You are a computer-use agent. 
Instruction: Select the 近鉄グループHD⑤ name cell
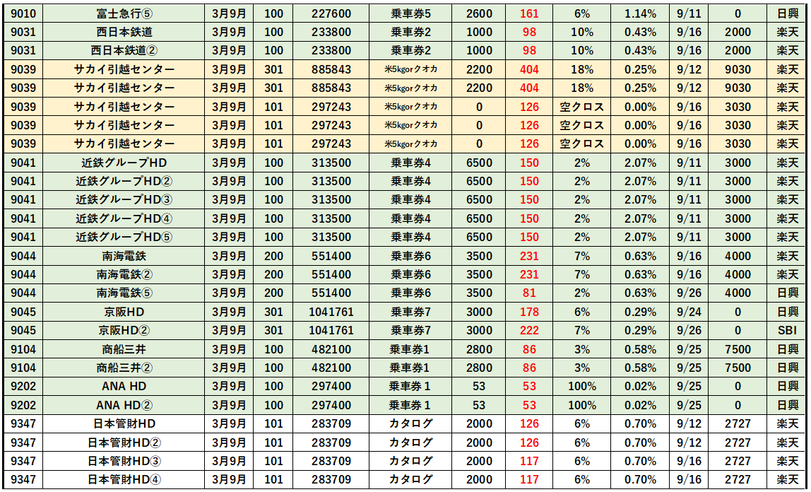[124, 238]
